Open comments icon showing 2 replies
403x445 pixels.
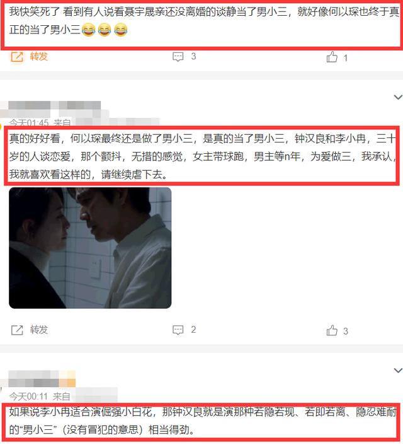pos(178,330)
